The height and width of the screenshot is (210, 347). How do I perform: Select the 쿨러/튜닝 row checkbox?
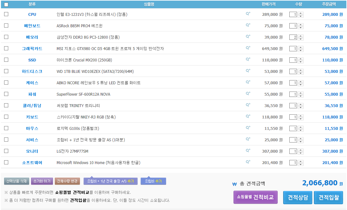click(6, 105)
